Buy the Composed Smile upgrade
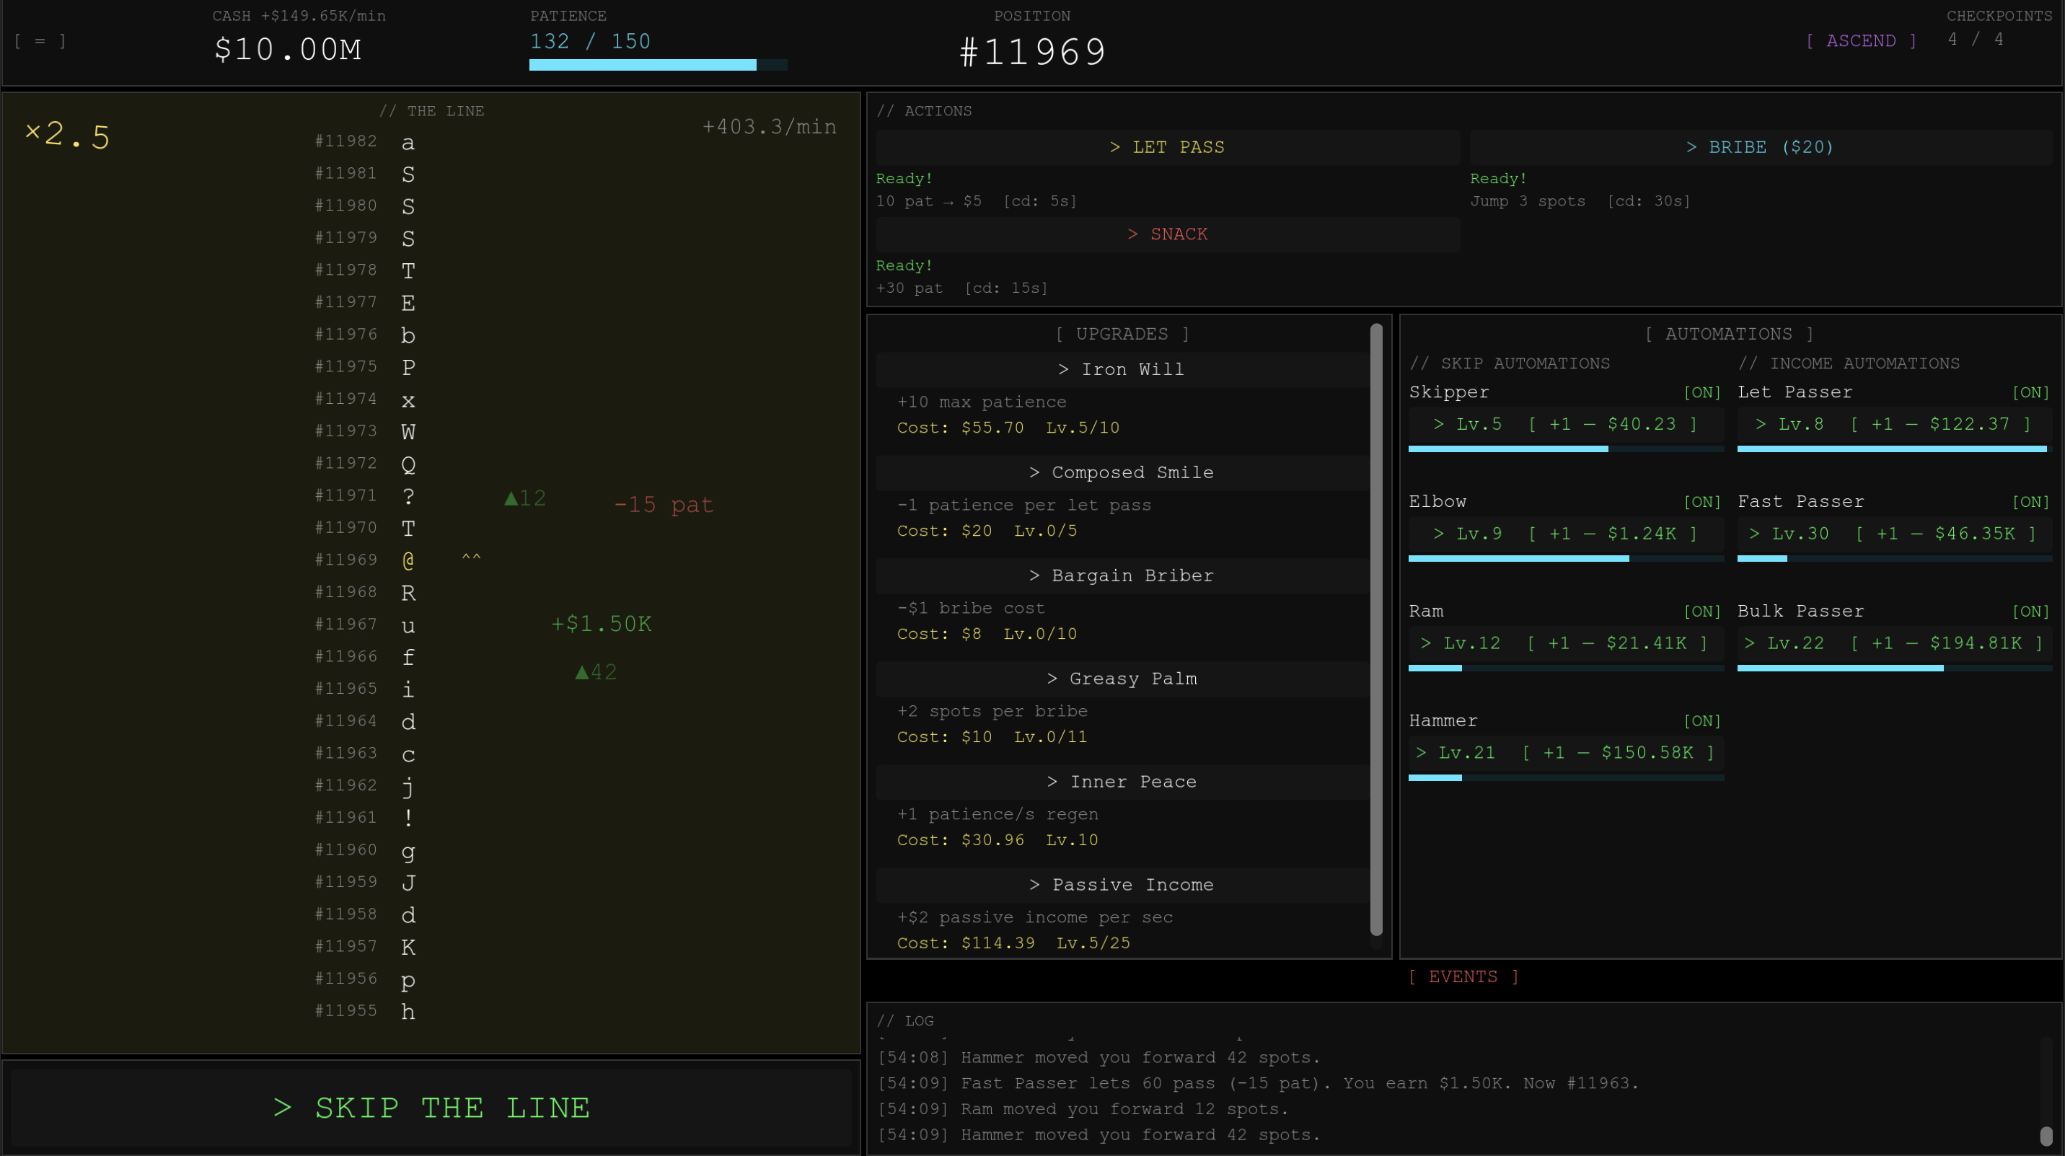 [x=1122, y=473]
